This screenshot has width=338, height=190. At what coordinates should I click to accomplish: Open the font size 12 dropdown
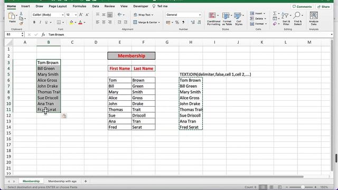click(76, 15)
